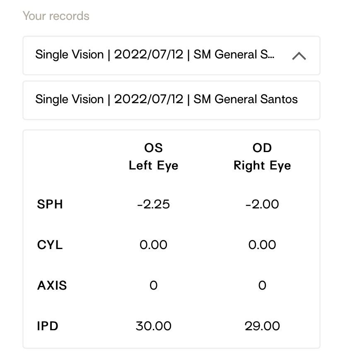The width and height of the screenshot is (343, 358).
Task: Select the left eye SPH value -2.25
Action: 153,204
